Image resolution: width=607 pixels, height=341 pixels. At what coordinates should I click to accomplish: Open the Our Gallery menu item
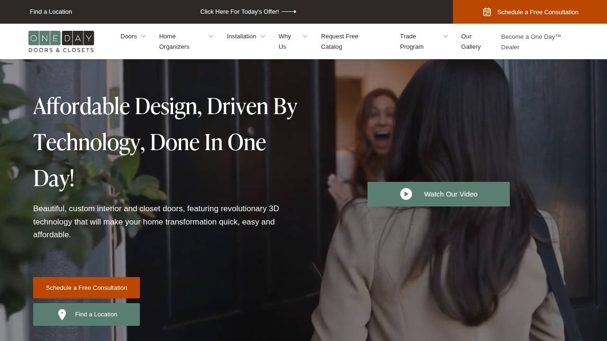[x=471, y=42]
